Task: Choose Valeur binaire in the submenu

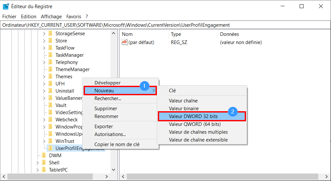Action: coord(202,109)
